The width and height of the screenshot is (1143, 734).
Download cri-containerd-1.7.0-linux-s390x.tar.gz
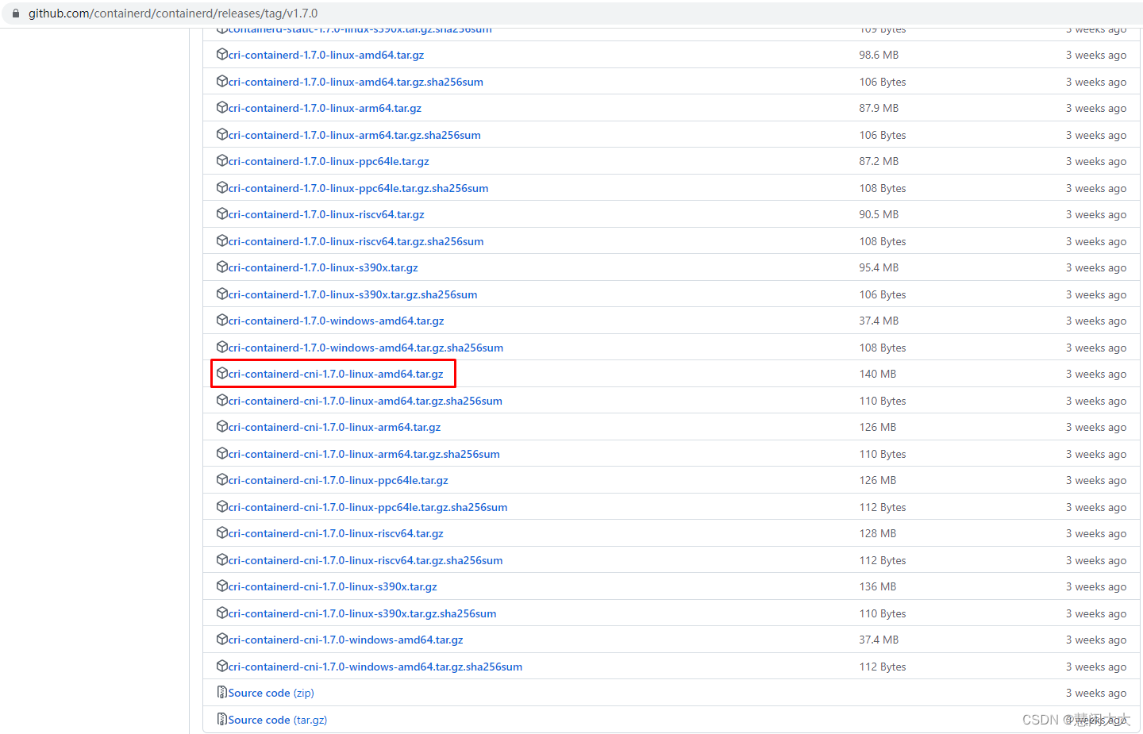point(323,267)
